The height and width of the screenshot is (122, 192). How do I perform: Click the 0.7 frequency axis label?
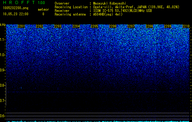click(x=3, y=101)
